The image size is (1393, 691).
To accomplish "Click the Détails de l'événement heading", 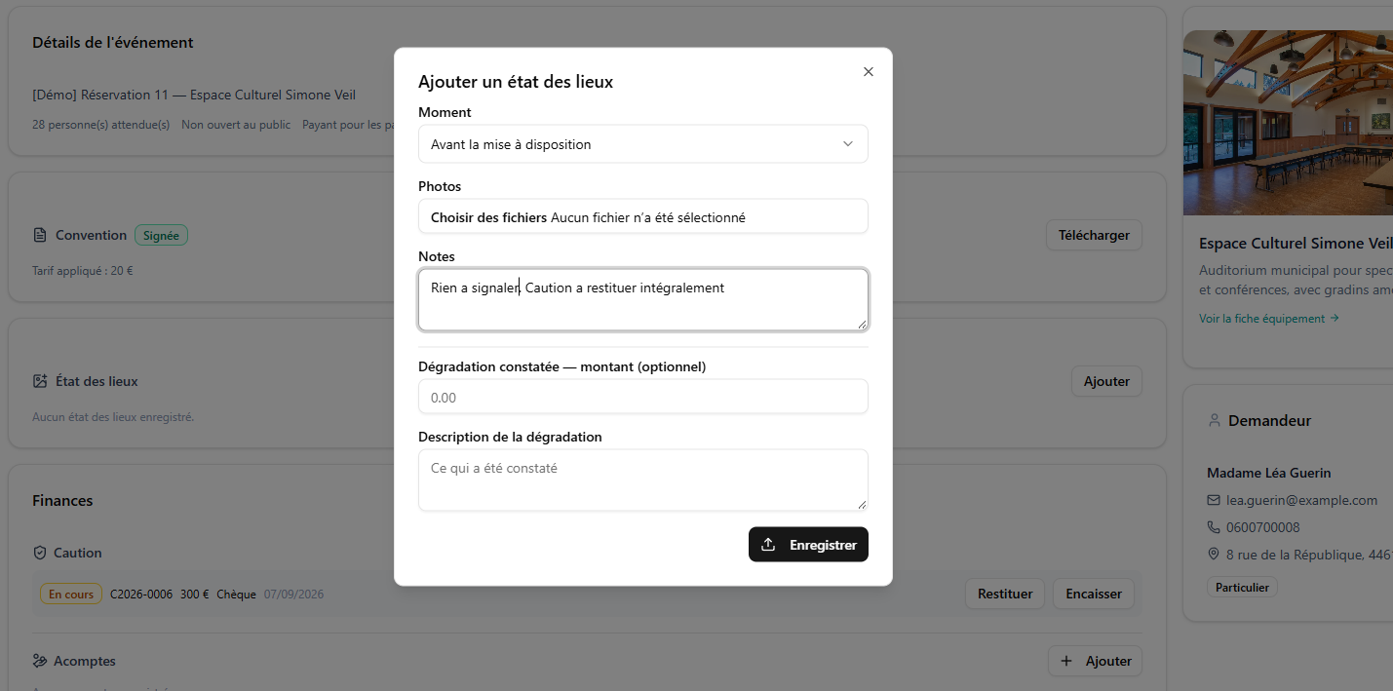I will 113,43.
